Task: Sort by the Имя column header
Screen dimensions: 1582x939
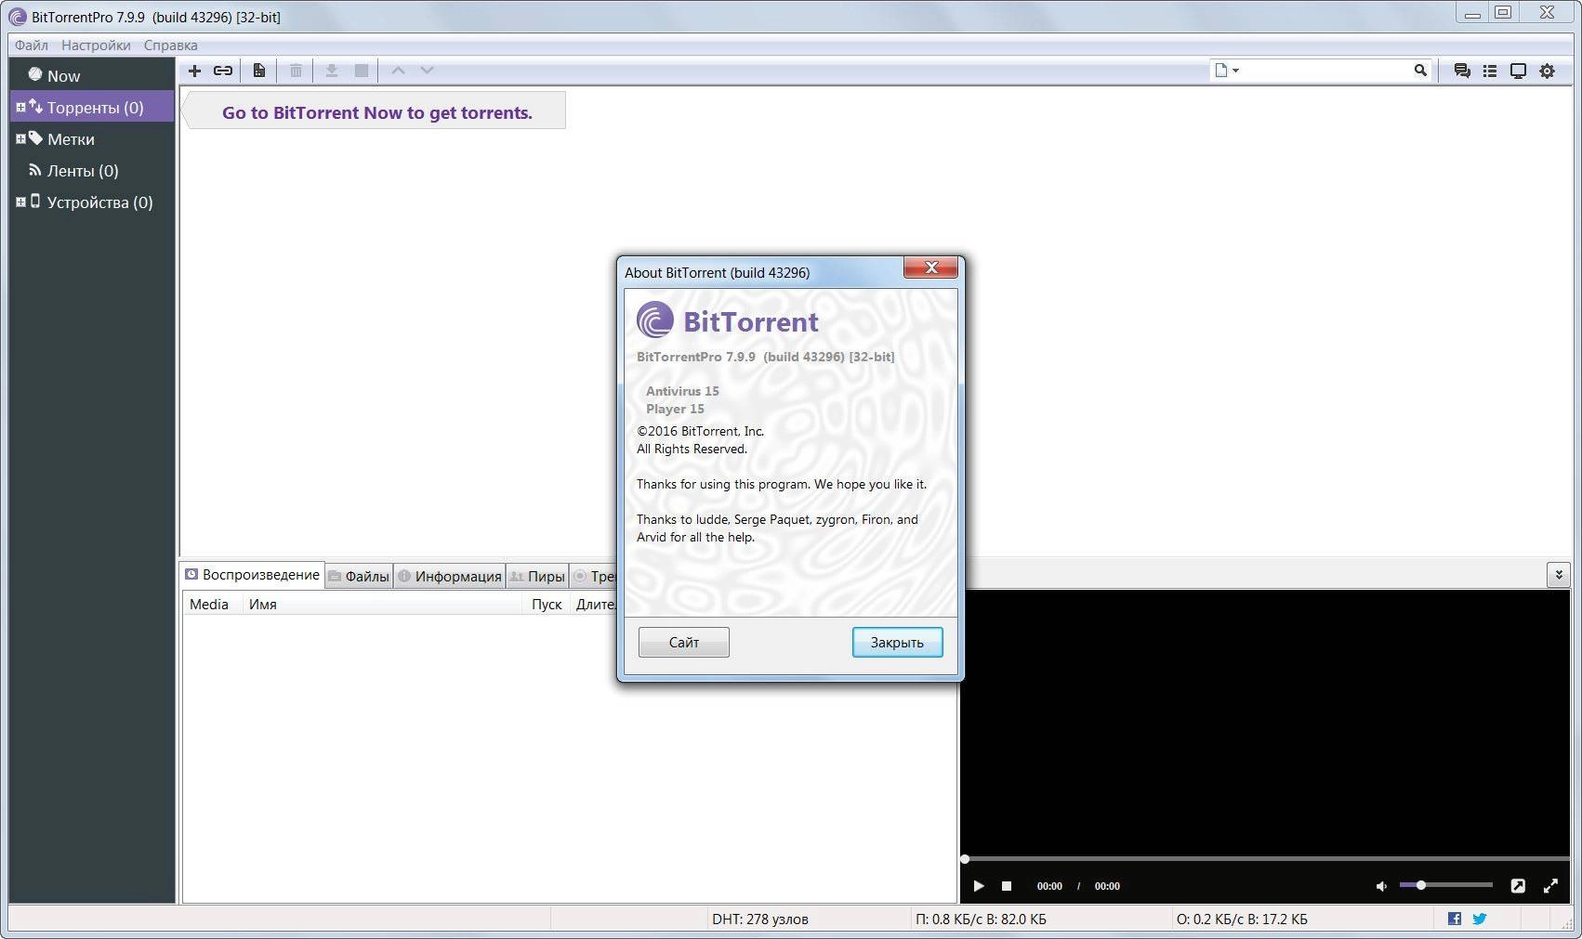Action: 384,604
